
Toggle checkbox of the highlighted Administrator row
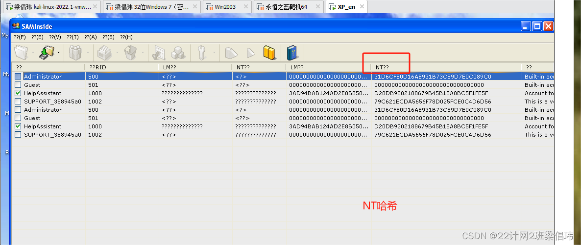pos(18,76)
